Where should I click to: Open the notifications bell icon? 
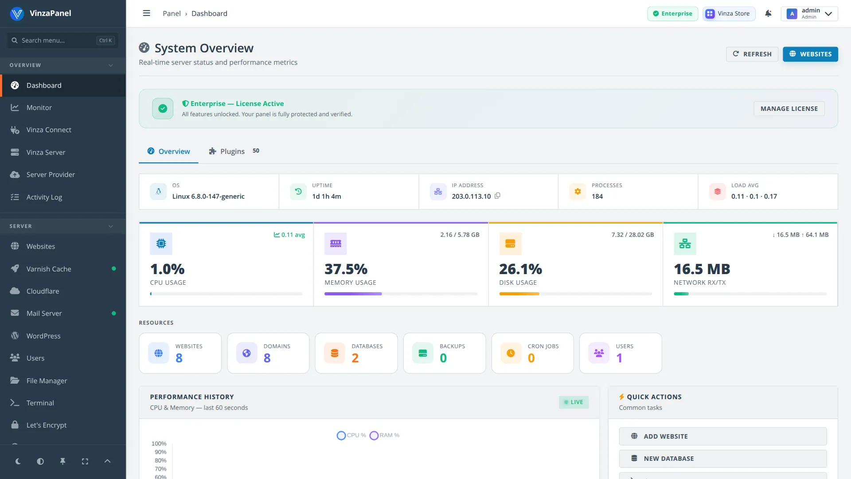pyautogui.click(x=768, y=13)
